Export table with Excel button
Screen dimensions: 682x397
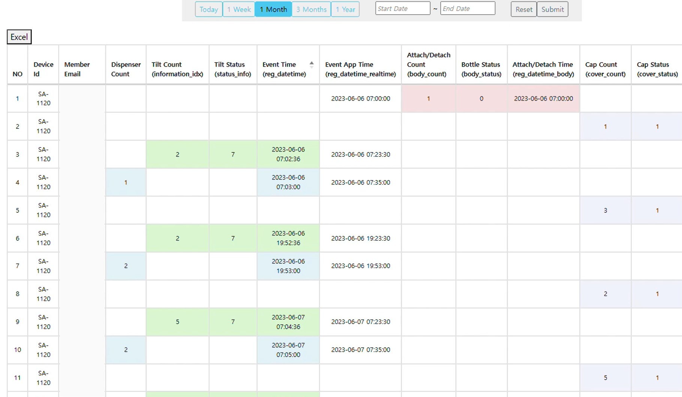19,37
